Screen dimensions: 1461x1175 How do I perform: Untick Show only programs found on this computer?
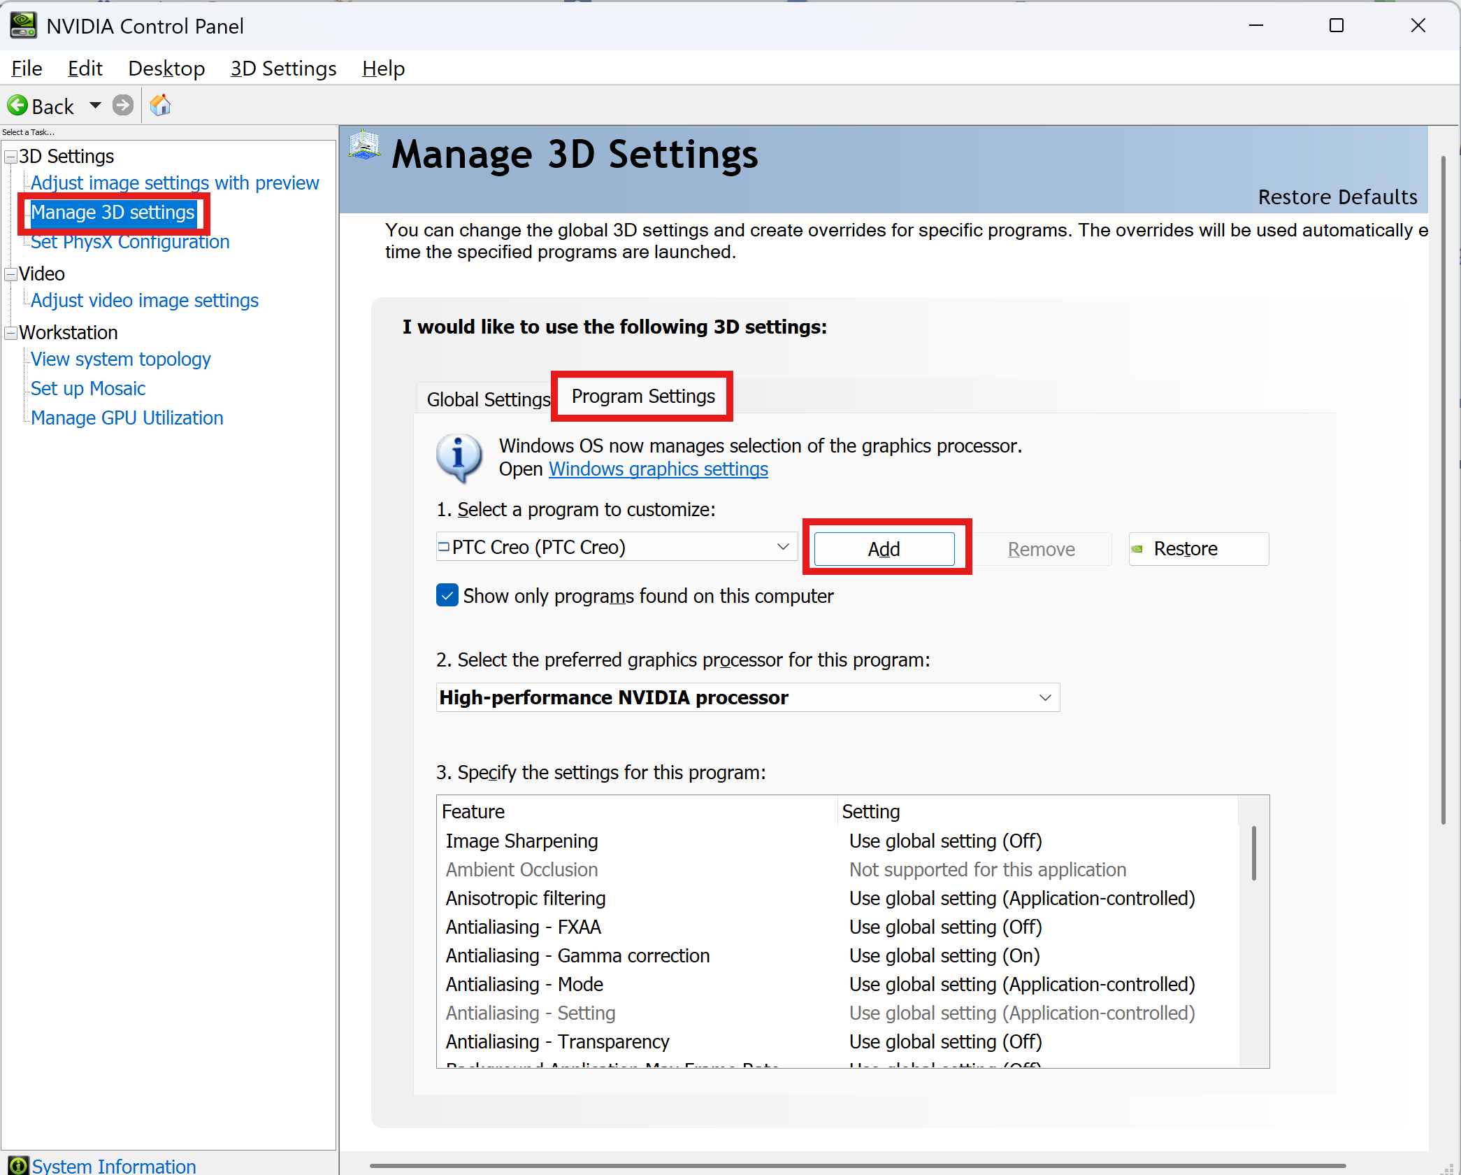pyautogui.click(x=447, y=596)
